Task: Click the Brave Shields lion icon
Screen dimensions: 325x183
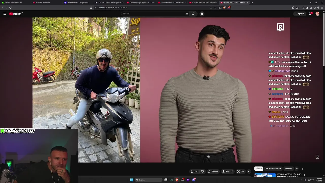Action: [x=224, y=8]
